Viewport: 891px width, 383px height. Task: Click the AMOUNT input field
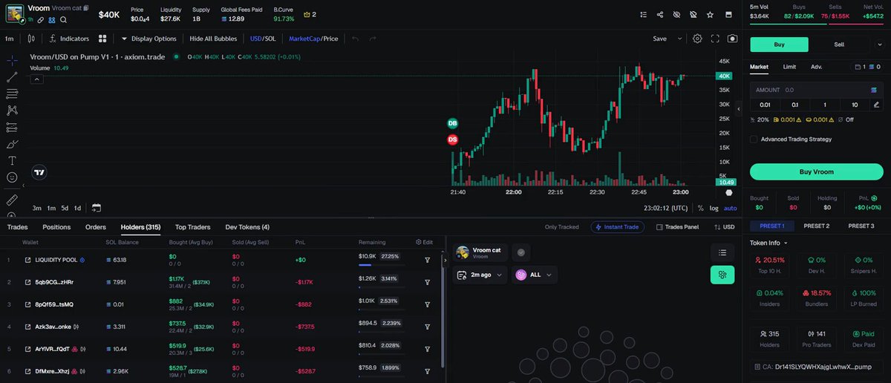pos(815,90)
